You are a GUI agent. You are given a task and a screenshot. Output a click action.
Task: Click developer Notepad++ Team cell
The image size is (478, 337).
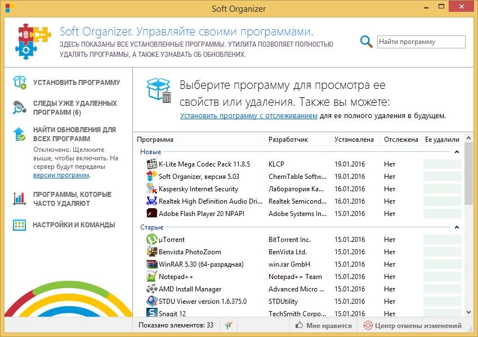coord(295,277)
